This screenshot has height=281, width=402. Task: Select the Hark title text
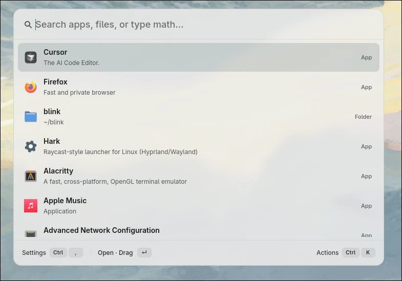point(52,141)
